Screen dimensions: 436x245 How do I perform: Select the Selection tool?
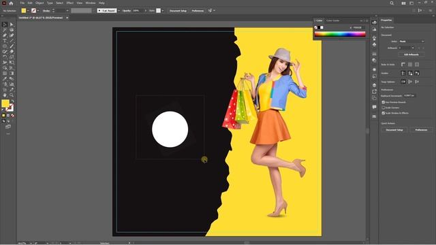coord(5,24)
